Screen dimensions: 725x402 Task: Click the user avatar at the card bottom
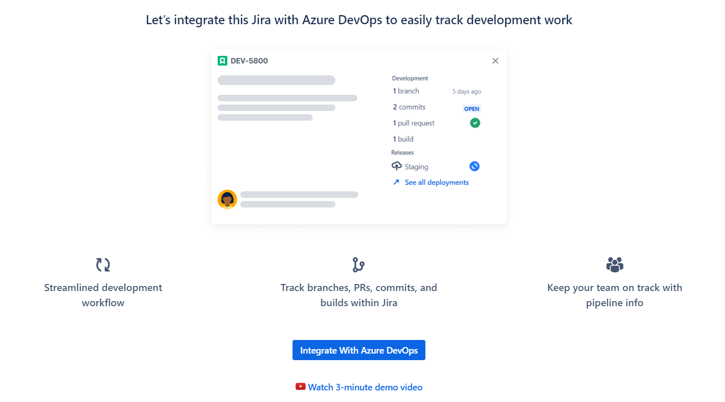[x=227, y=199]
